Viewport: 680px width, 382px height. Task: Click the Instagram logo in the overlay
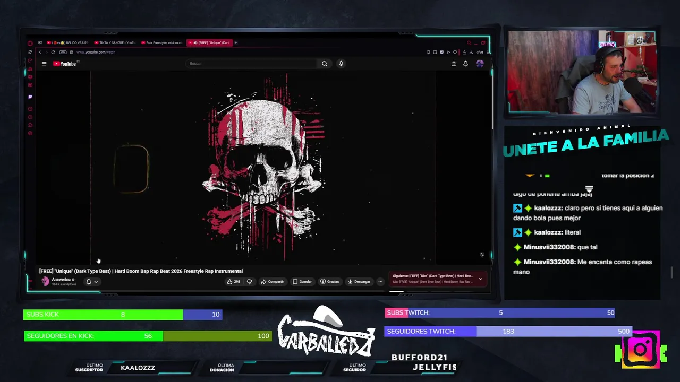[x=640, y=350]
